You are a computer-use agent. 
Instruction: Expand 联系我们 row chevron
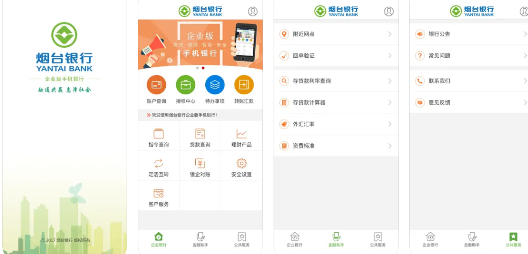coord(525,81)
